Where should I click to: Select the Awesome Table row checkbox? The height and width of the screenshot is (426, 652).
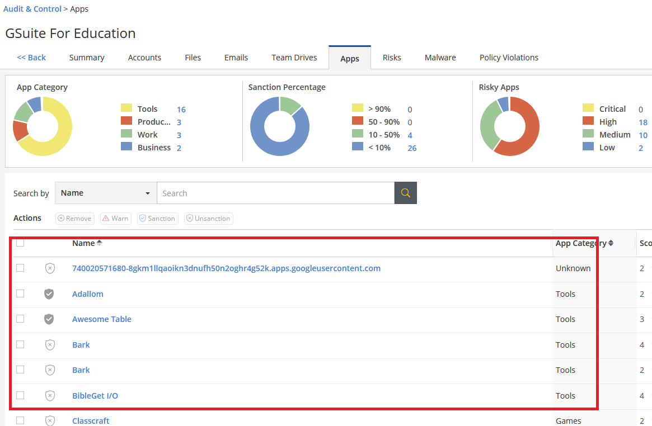pyautogui.click(x=20, y=319)
